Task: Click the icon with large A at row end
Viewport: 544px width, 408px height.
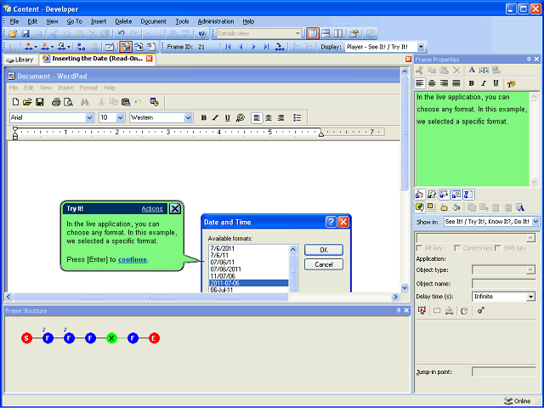Action: tap(520, 207)
